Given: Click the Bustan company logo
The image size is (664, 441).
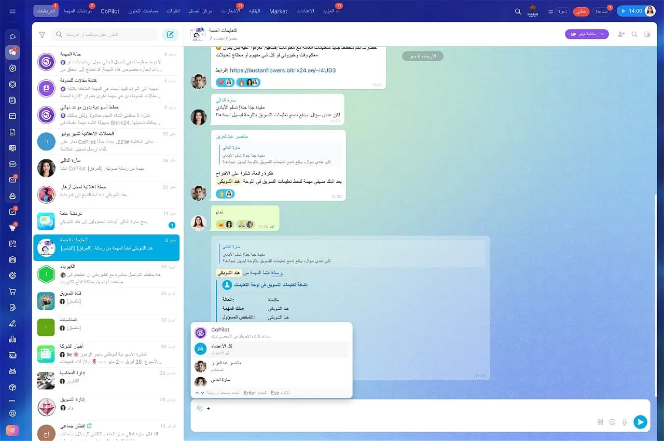Looking at the screenshot, I should point(533,11).
